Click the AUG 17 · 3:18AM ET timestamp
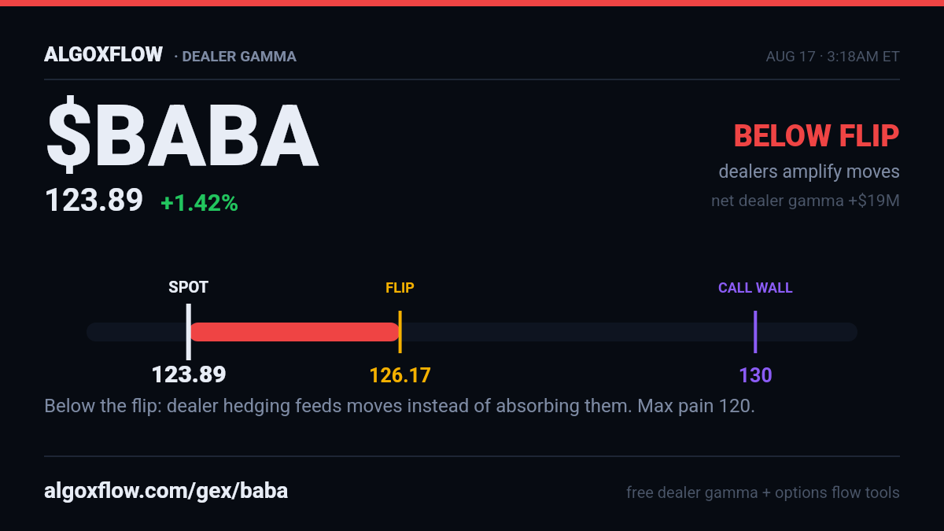 pyautogui.click(x=832, y=57)
